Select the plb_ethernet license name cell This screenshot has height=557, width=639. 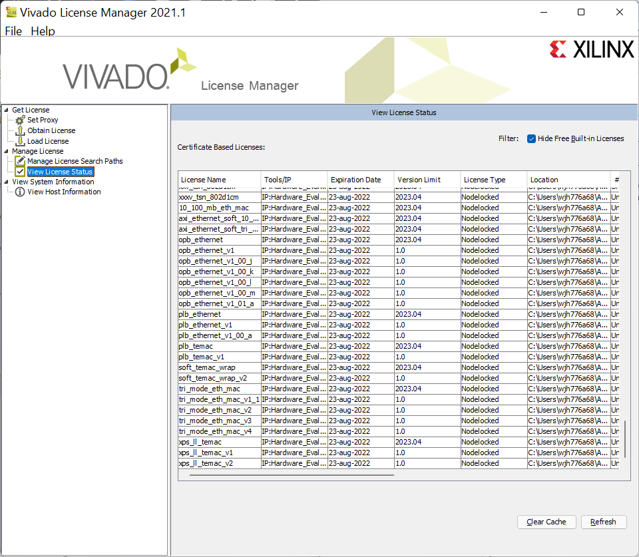tap(220, 314)
